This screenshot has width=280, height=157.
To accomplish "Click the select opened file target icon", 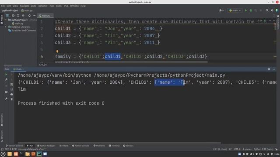I will 13,16.
